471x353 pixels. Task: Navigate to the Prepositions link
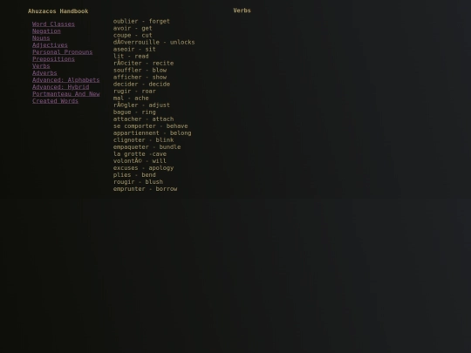(x=53, y=59)
